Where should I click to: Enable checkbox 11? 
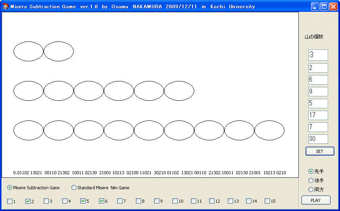193,201
